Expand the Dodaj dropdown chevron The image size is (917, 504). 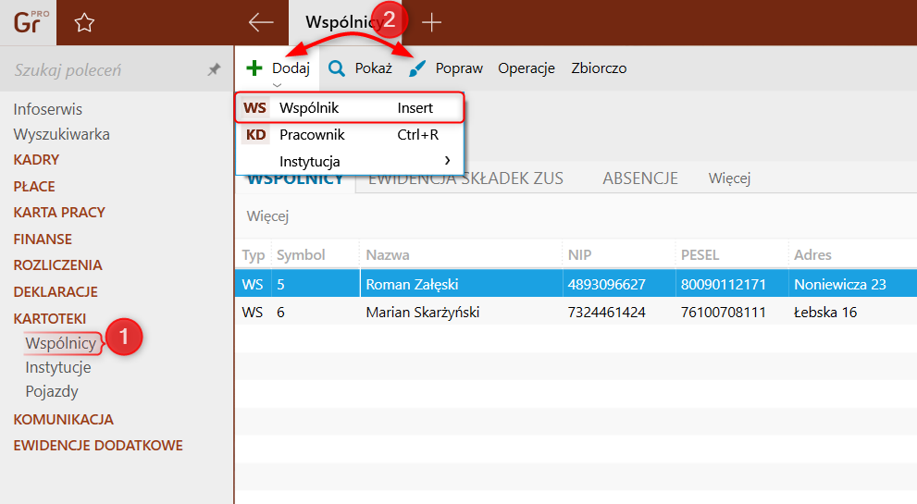coord(278,85)
